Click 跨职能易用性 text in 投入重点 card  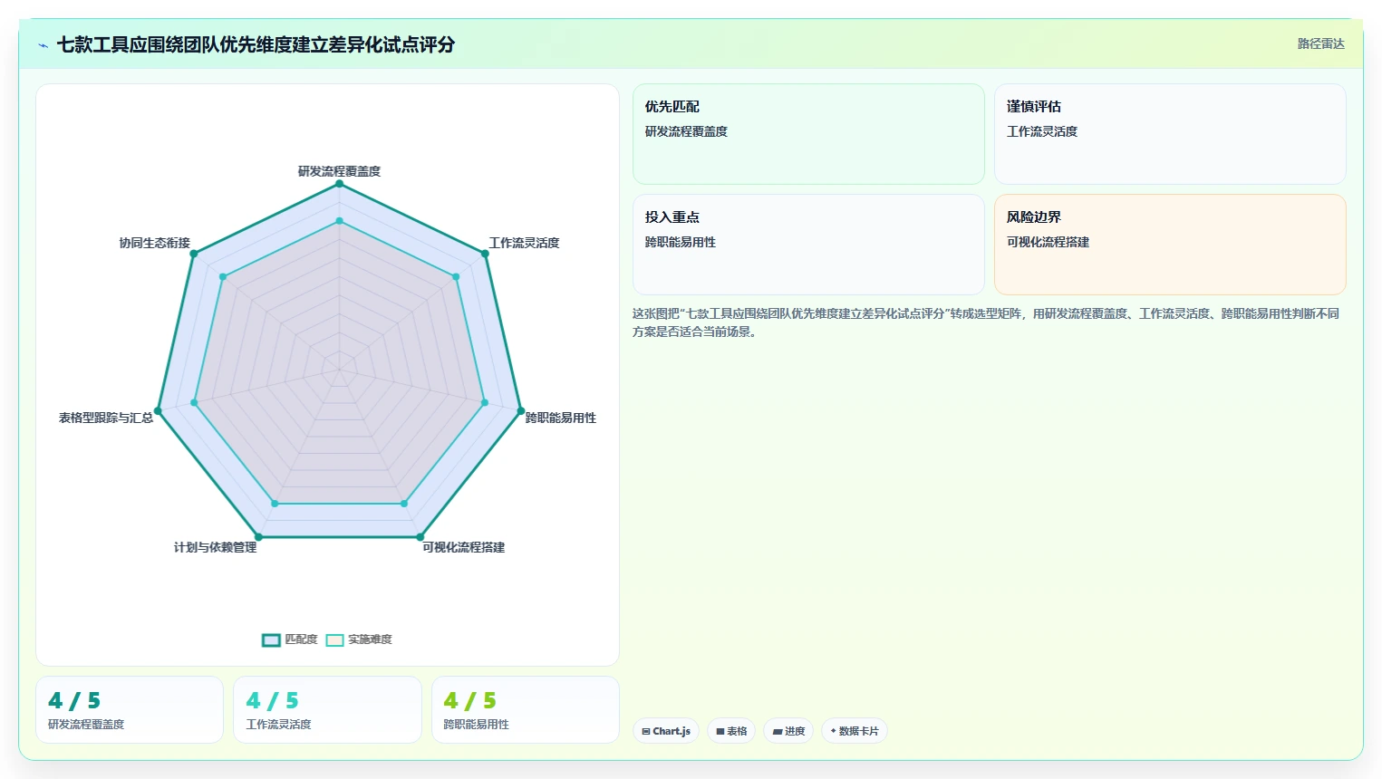coord(681,242)
